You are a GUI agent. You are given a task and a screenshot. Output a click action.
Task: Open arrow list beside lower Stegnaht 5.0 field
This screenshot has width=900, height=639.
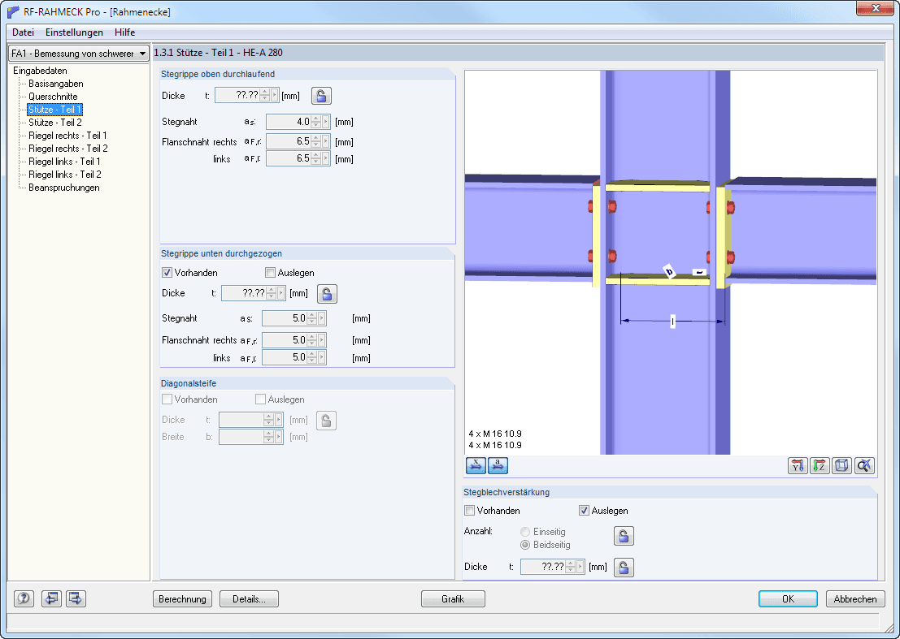coord(322,318)
